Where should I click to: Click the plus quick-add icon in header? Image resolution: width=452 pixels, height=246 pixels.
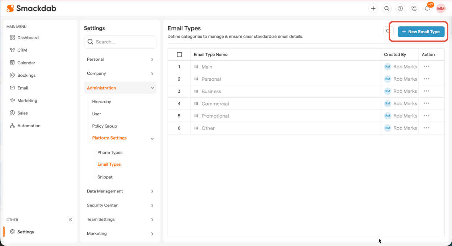(373, 9)
